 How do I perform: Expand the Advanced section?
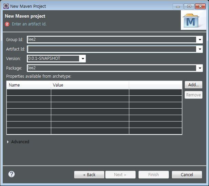[8, 142]
